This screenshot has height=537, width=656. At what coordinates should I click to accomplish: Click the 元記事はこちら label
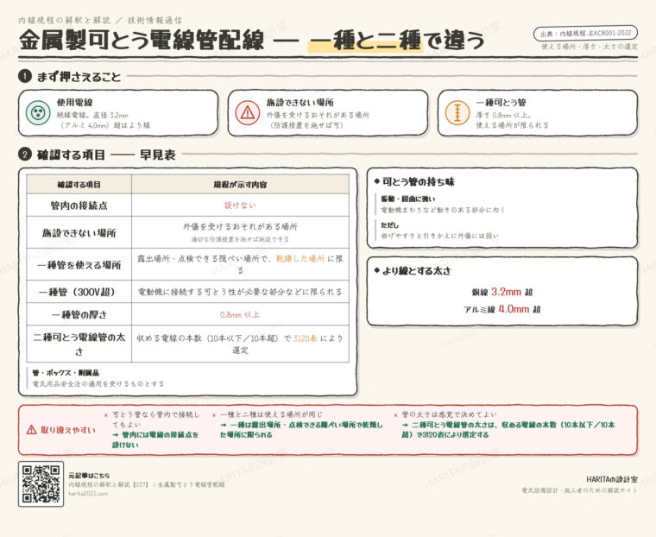(x=89, y=476)
